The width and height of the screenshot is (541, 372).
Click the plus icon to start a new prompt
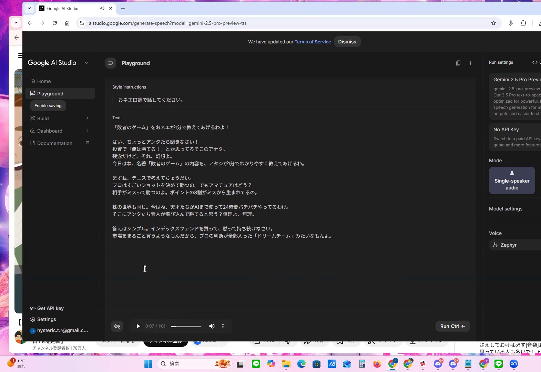click(x=471, y=63)
